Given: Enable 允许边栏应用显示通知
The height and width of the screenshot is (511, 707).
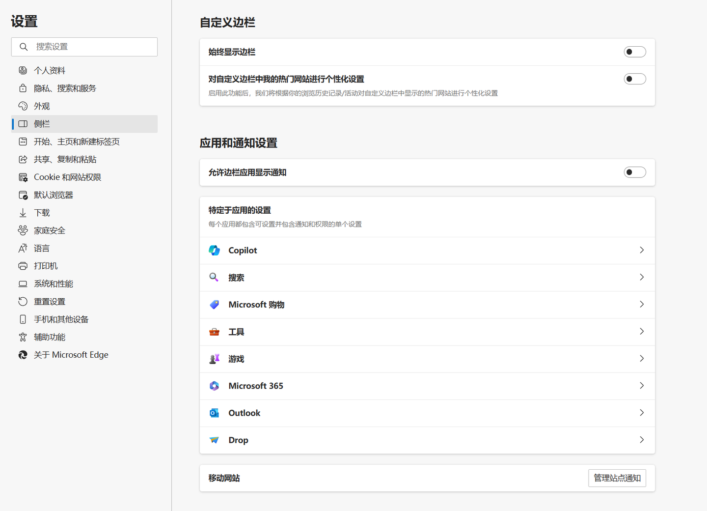Looking at the screenshot, I should point(635,172).
